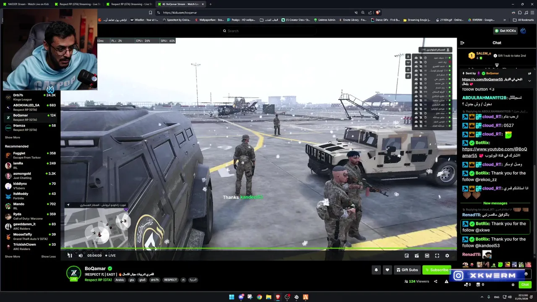Screen dimensions: 537x302
Task: Click the clip creation icon in player
Action: point(417,255)
